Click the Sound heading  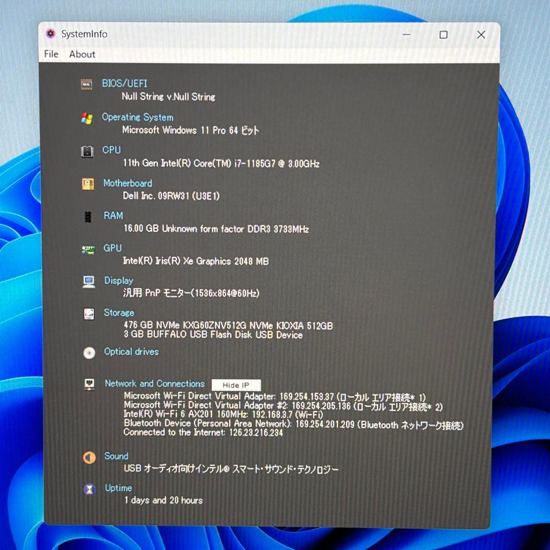coord(116,456)
